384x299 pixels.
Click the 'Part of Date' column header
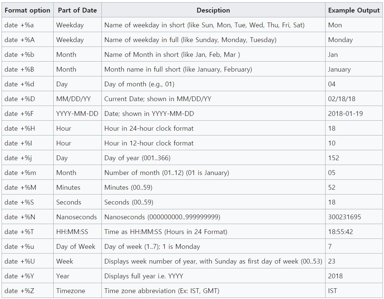pos(77,10)
